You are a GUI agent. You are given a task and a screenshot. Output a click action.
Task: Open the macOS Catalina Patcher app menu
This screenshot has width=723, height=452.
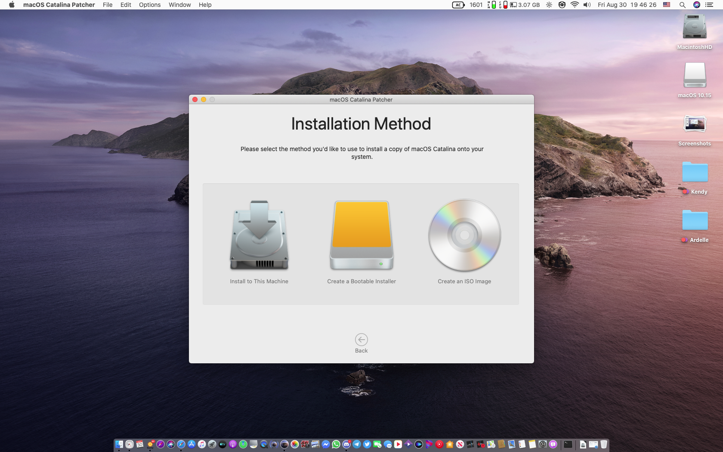tap(59, 5)
